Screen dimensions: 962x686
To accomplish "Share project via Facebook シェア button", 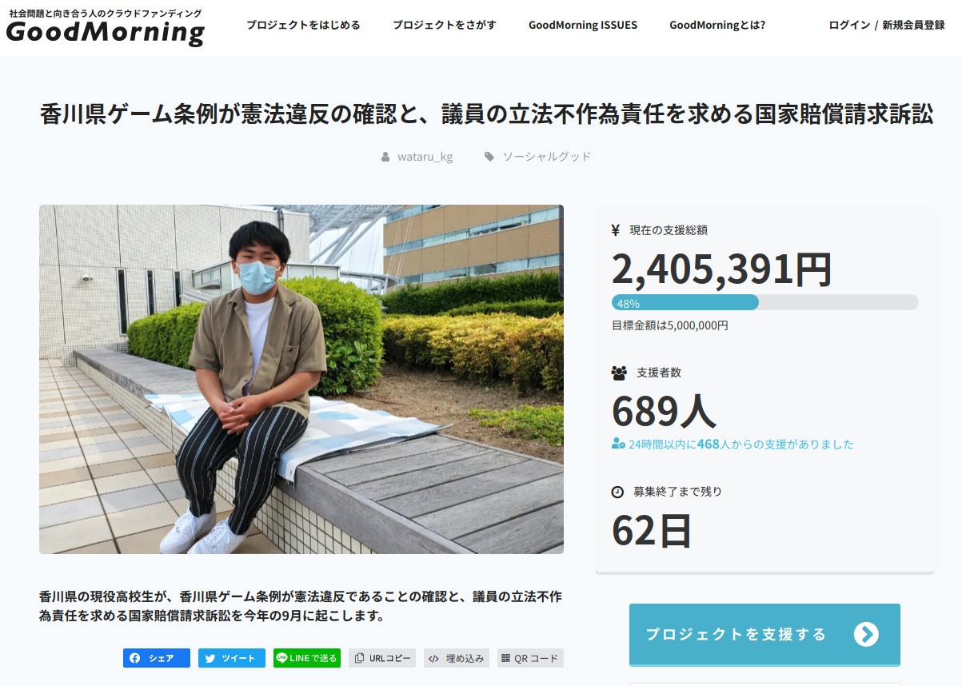I will coord(157,658).
